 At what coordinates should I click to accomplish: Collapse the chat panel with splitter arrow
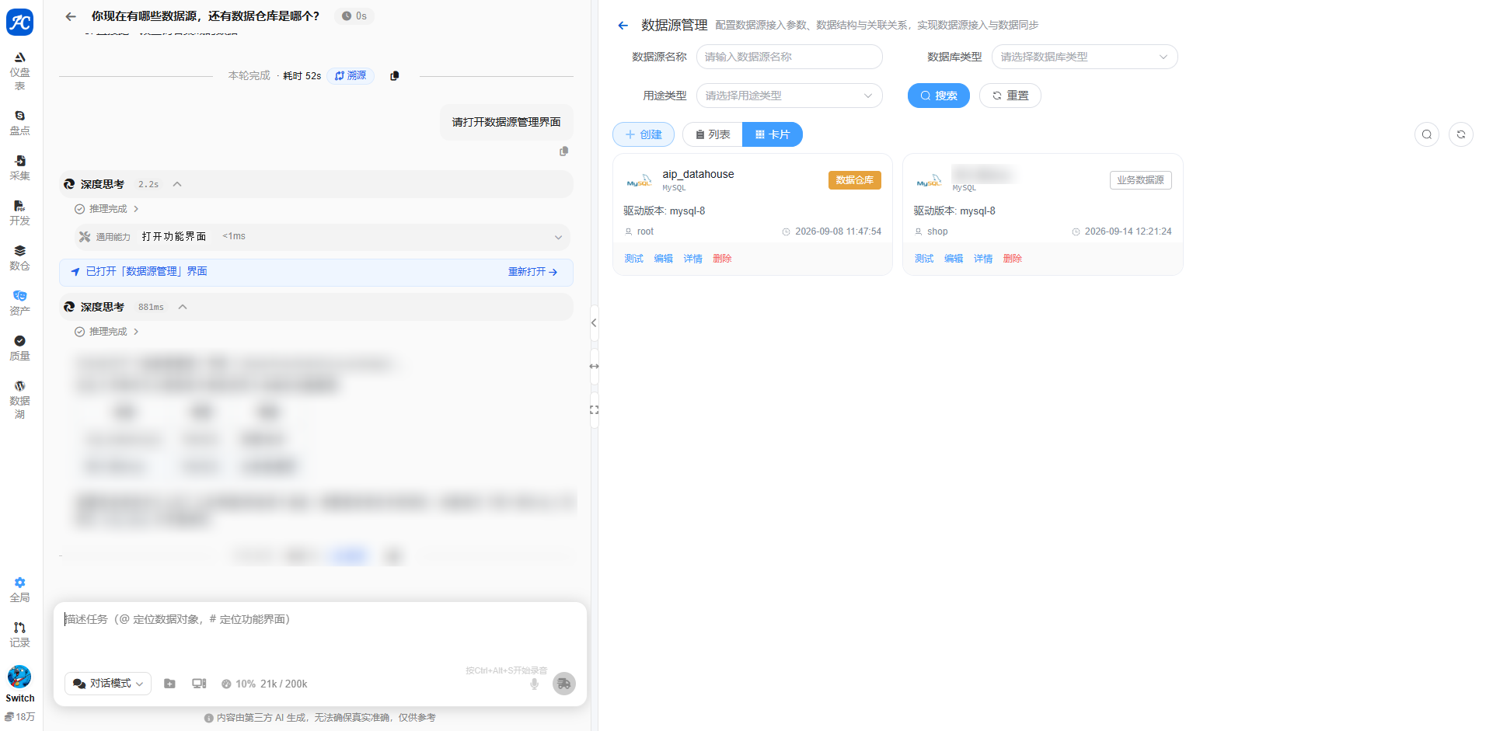(x=594, y=323)
